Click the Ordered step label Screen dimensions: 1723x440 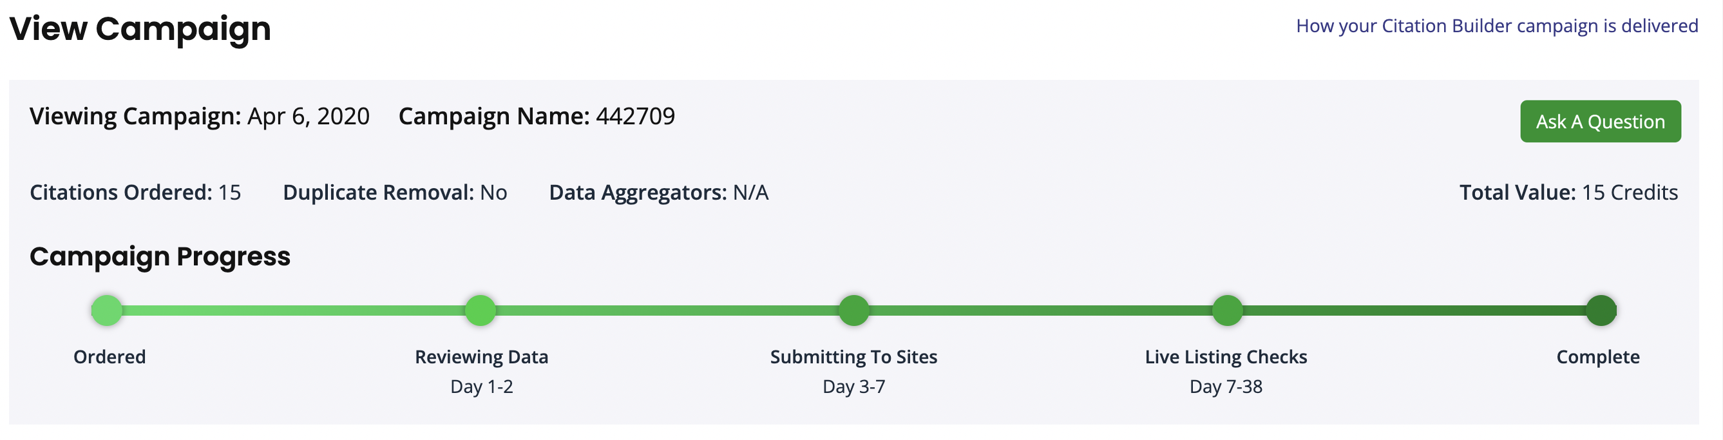coord(109,357)
